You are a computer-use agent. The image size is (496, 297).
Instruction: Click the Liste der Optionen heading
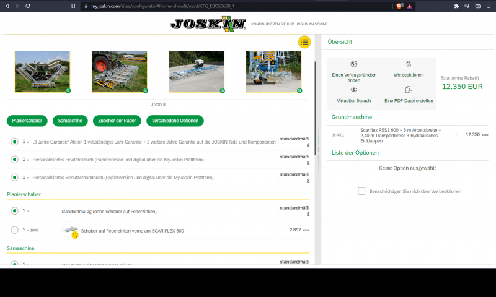[x=355, y=153]
